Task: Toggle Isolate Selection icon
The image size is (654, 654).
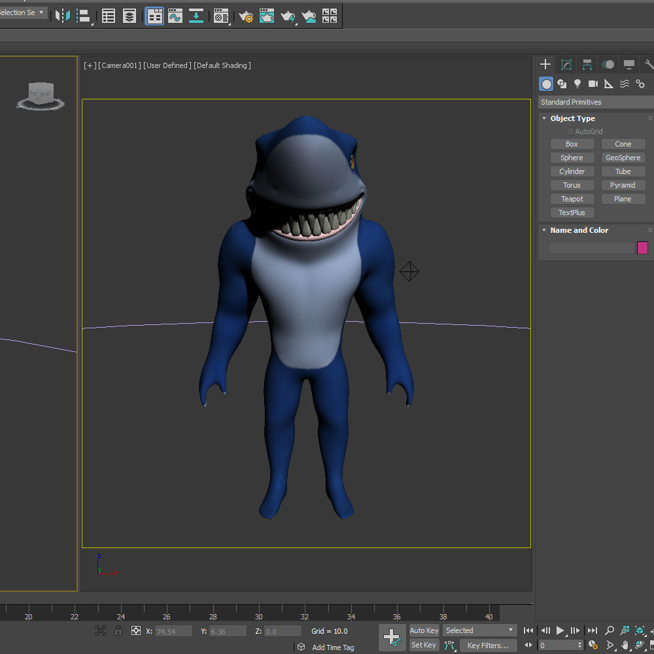Action: pos(101,630)
